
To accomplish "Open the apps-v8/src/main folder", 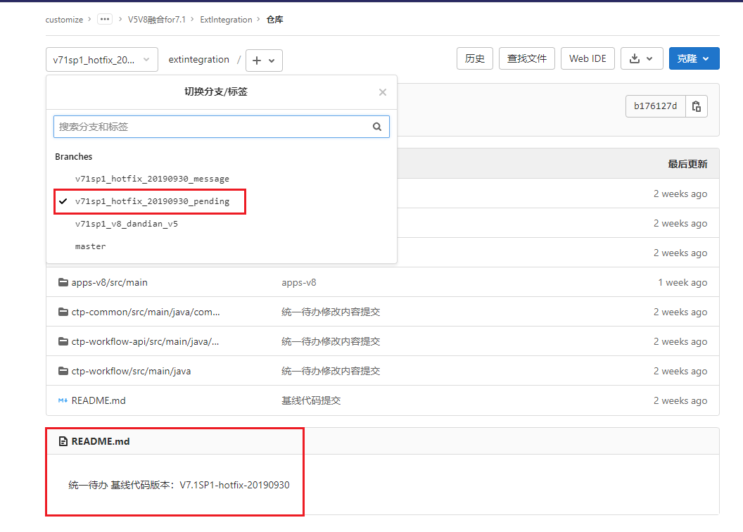I will point(109,282).
